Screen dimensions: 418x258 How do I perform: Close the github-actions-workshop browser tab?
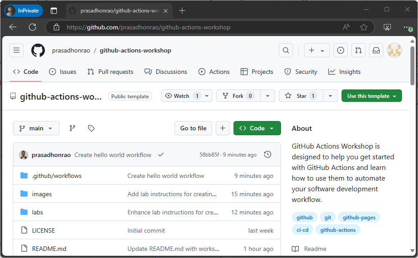(x=165, y=11)
